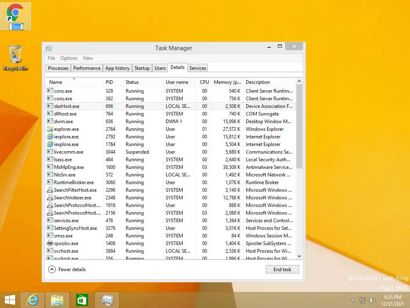The width and height of the screenshot is (410, 308).
Task: Switch to the Startup tab
Action: click(x=142, y=68)
